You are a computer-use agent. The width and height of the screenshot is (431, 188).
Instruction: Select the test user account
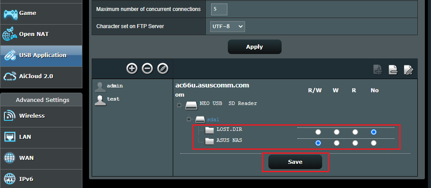tap(113, 99)
